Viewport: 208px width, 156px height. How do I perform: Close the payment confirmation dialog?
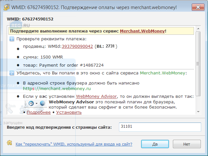[198, 7]
